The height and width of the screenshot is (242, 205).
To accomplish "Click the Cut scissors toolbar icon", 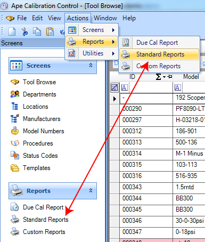I will click(24, 31).
